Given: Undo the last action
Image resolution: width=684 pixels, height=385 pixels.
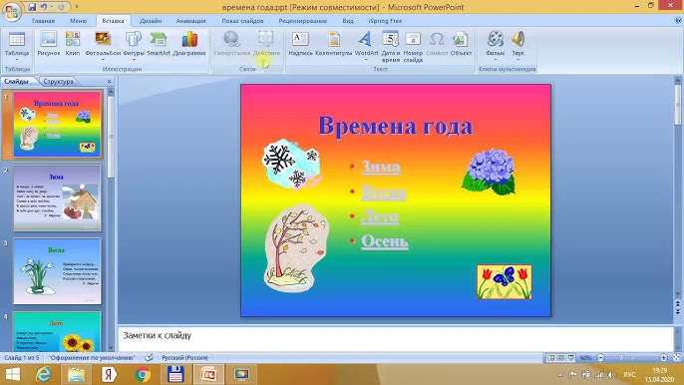Looking at the screenshot, I should (44, 7).
